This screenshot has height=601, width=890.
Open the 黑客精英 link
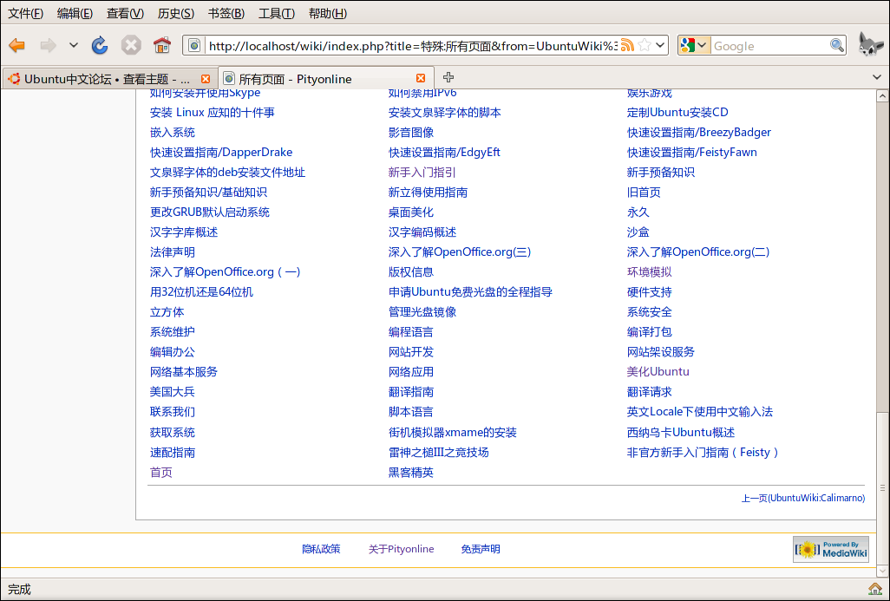tap(411, 472)
